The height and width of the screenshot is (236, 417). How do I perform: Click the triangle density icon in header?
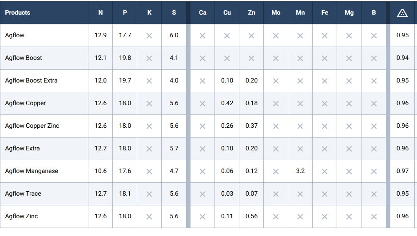(x=402, y=13)
